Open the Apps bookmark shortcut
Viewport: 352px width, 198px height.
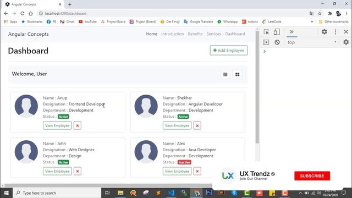[x=10, y=22]
